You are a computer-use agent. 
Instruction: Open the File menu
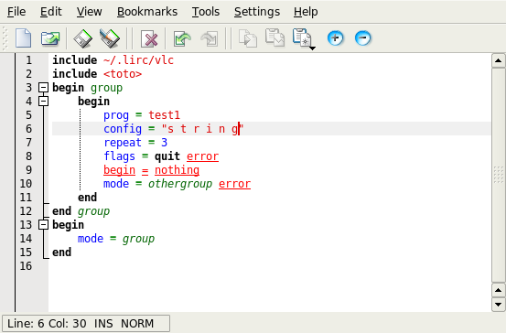pyautogui.click(x=16, y=12)
